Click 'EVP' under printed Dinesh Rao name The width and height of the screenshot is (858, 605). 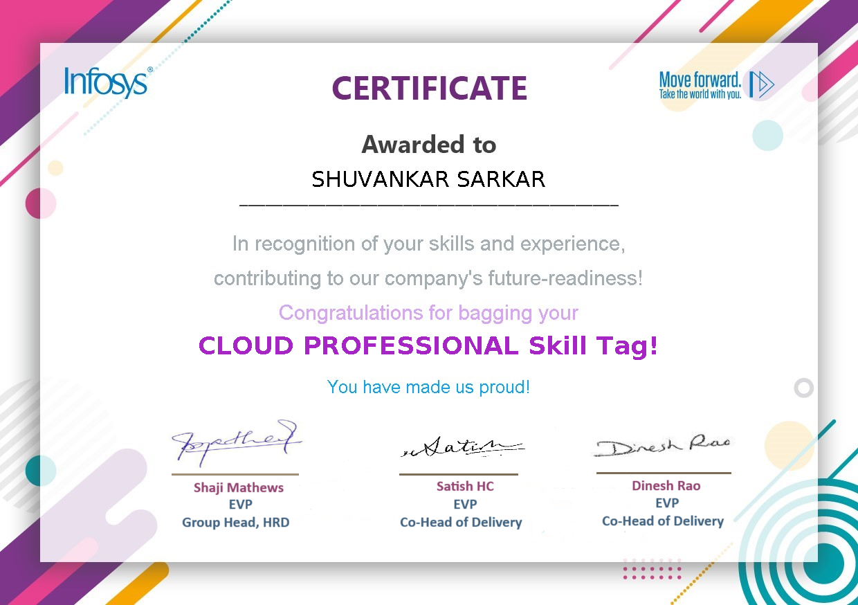pos(667,503)
